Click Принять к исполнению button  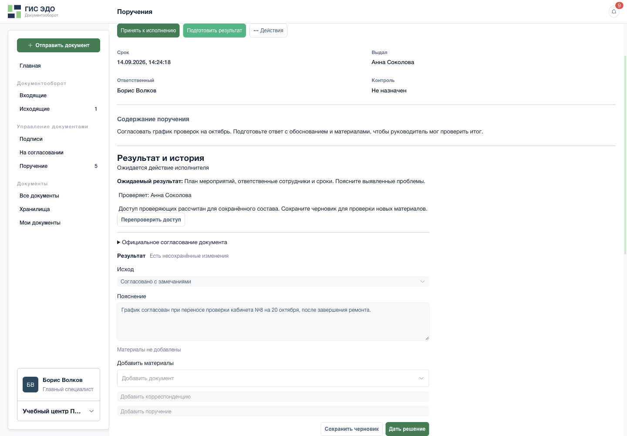click(148, 31)
